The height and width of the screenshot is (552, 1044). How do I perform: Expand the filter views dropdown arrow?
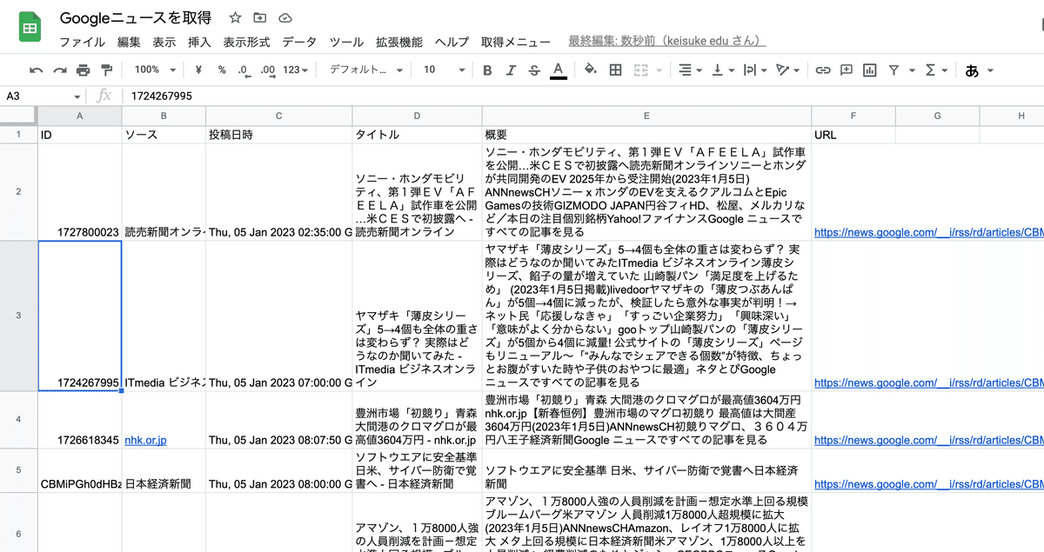click(x=912, y=70)
